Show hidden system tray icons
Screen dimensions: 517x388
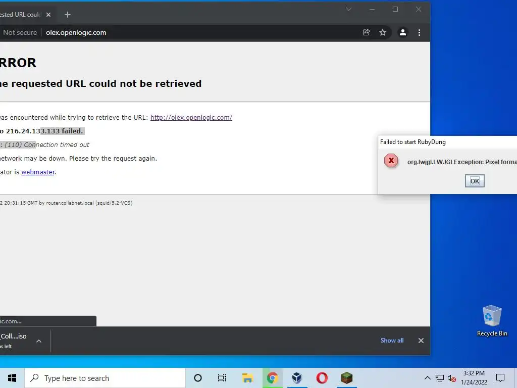point(427,378)
